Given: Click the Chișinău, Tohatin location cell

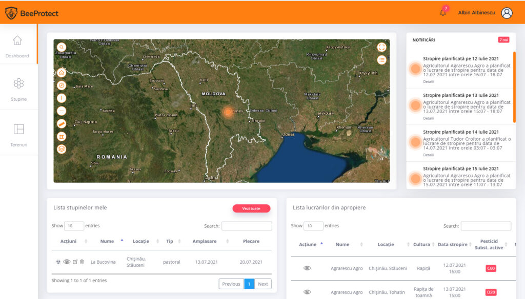Looking at the screenshot, I should click(x=387, y=292).
